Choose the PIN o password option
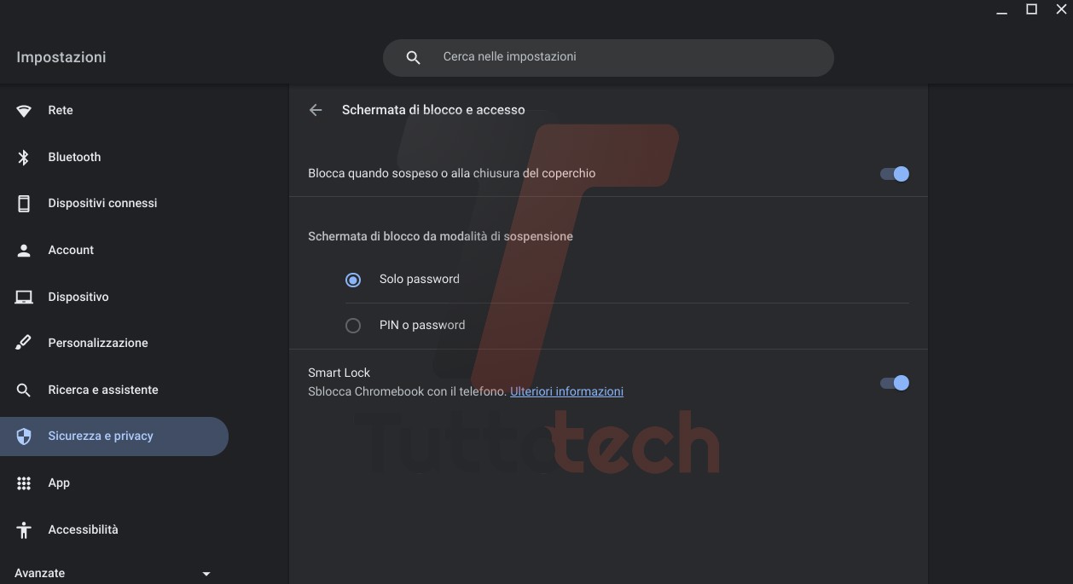Screen dimensions: 1073x584 [353, 326]
